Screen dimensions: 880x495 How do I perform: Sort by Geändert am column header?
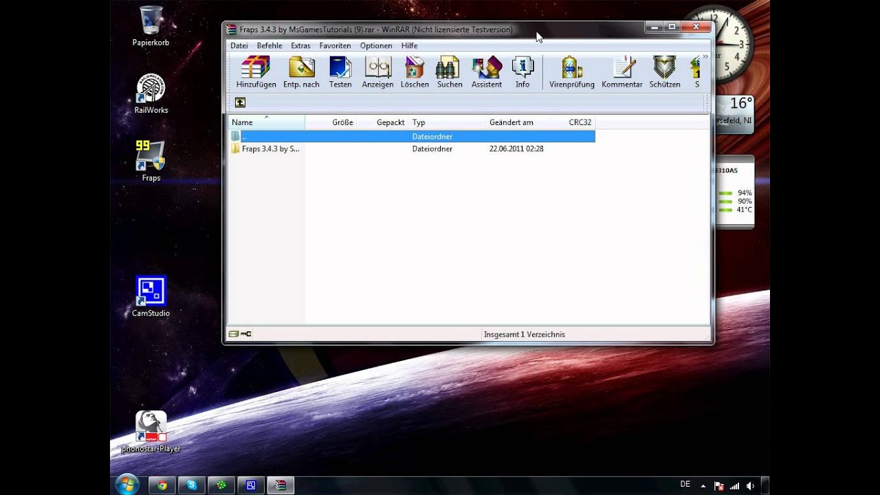(x=518, y=122)
